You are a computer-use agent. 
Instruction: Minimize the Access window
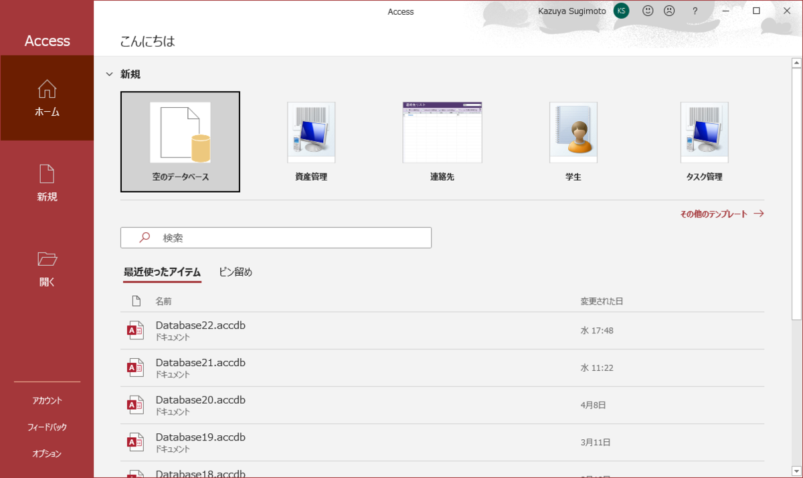(x=725, y=11)
